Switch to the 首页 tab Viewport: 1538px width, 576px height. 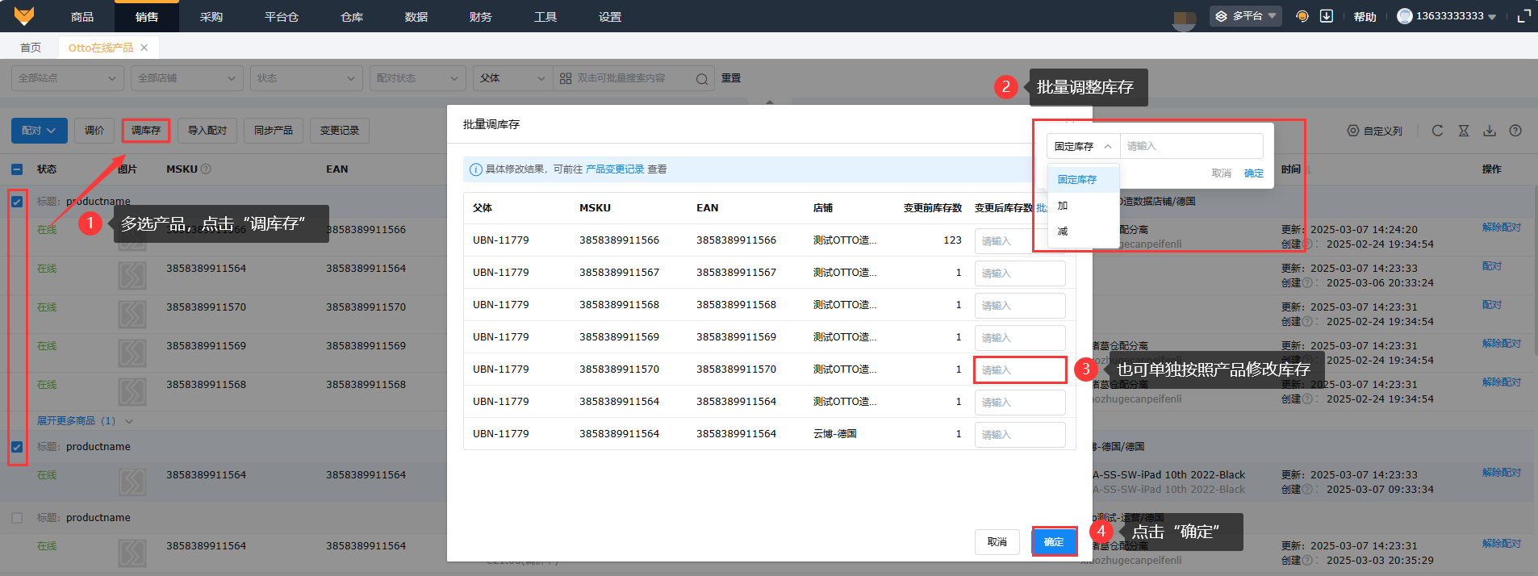[x=31, y=48]
